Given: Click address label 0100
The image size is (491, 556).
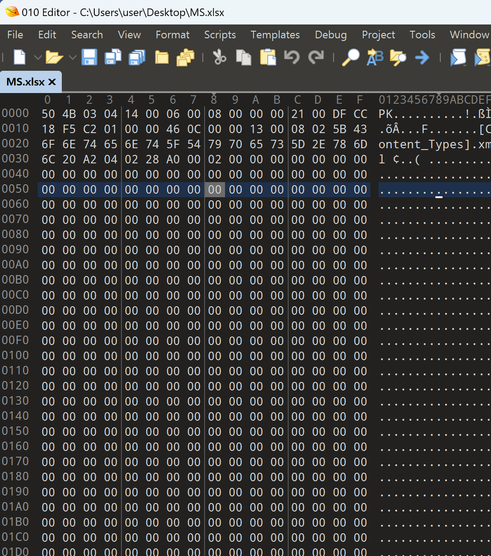Looking at the screenshot, I should tap(16, 355).
